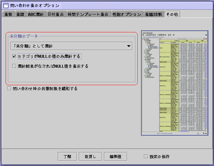Check 問い合わせ時の列数制限を緩和する
Image resolution: width=214 pixels, height=166 pixels.
(x=9, y=89)
